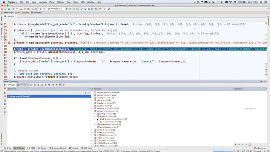Open debug panel settings gear
The height and width of the screenshot is (152, 270).
tap(261, 81)
